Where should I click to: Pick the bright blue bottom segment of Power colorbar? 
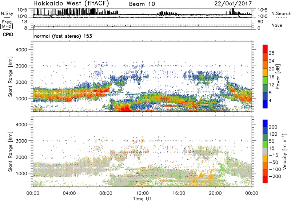tap(265, 104)
